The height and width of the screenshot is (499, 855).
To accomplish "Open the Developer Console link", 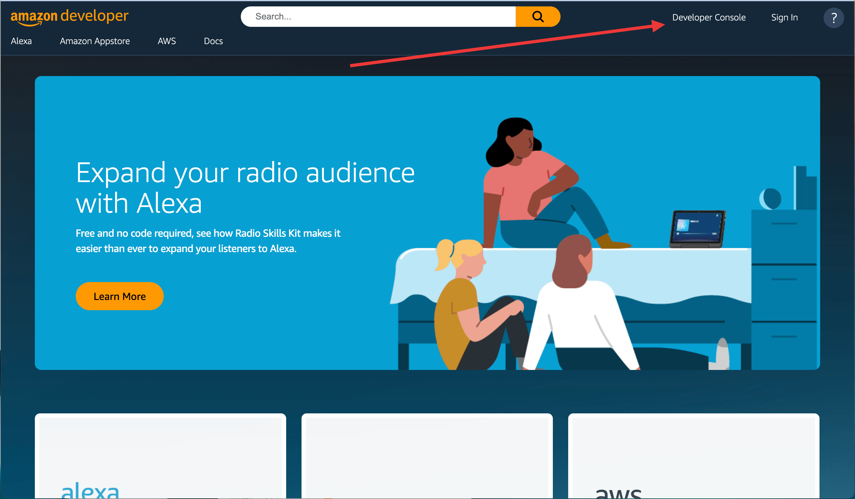I will point(709,17).
